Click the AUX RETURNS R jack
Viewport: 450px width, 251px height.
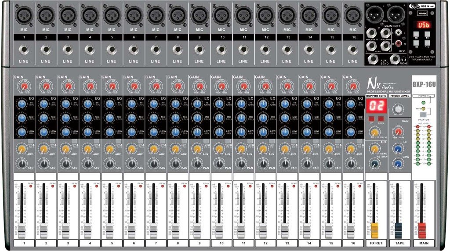[385, 46]
